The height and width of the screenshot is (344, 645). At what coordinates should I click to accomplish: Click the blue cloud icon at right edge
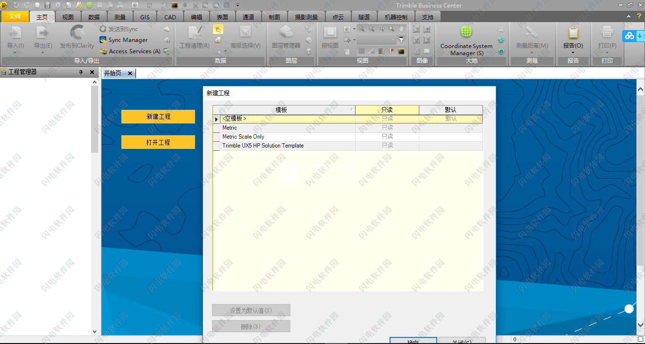[630, 36]
